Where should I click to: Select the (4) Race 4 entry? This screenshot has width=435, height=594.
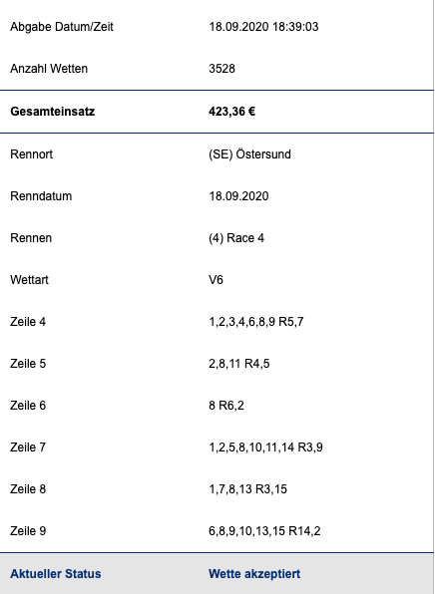(236, 238)
